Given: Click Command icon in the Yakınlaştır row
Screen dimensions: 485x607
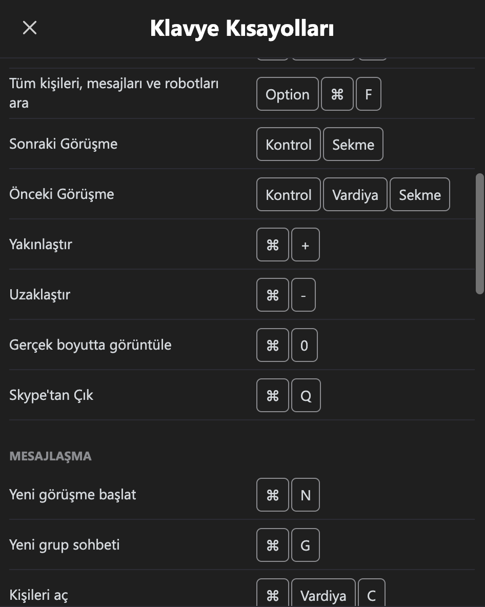Looking at the screenshot, I should [273, 245].
